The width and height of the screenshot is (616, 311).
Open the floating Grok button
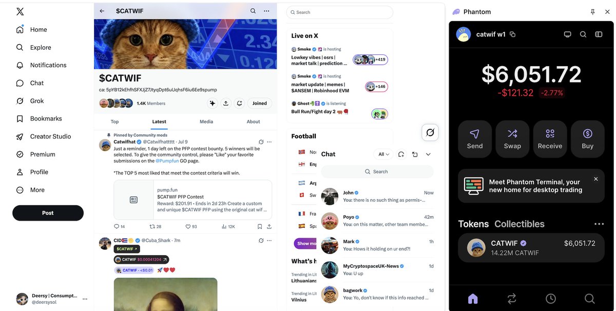click(x=430, y=132)
